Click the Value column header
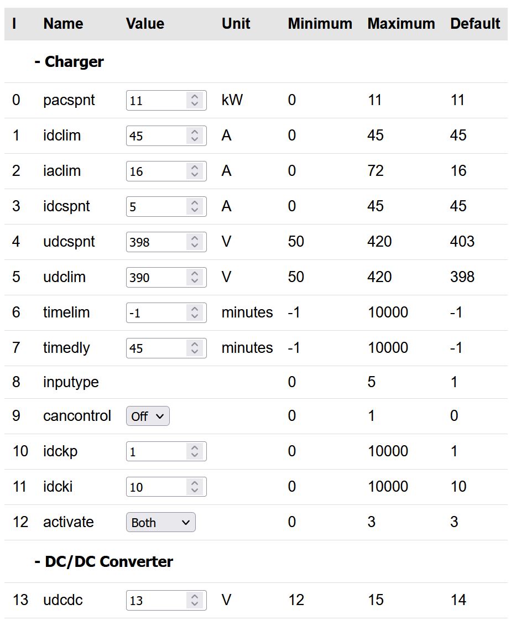This screenshot has height=620, width=516. (145, 24)
